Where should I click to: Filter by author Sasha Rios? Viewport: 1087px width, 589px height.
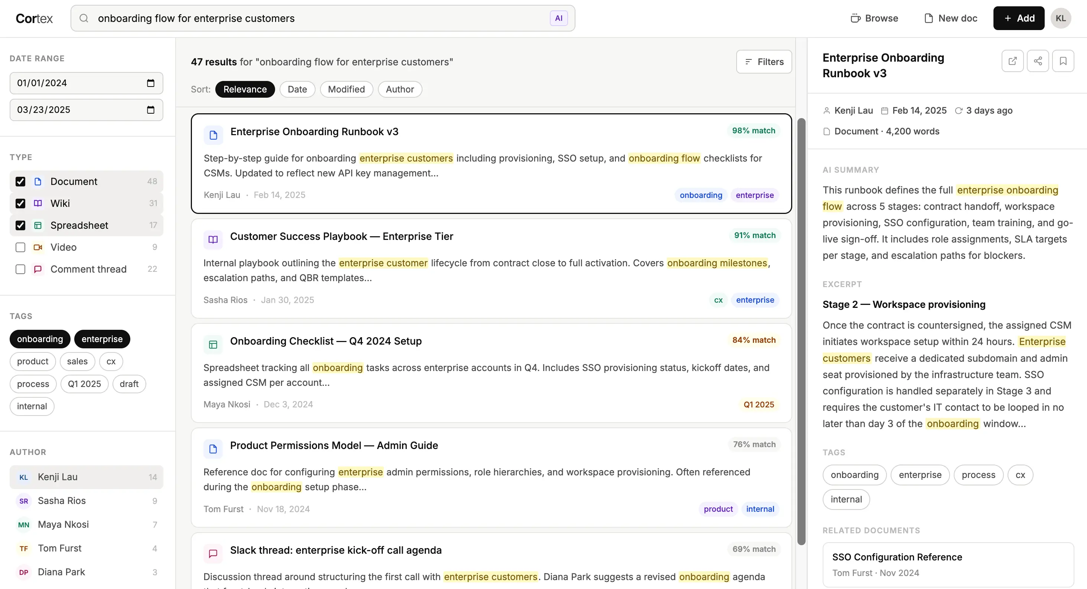click(x=86, y=501)
